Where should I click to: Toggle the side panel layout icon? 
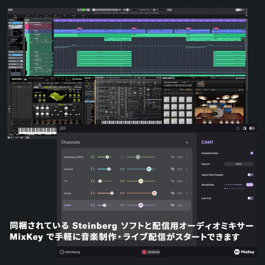point(245,128)
